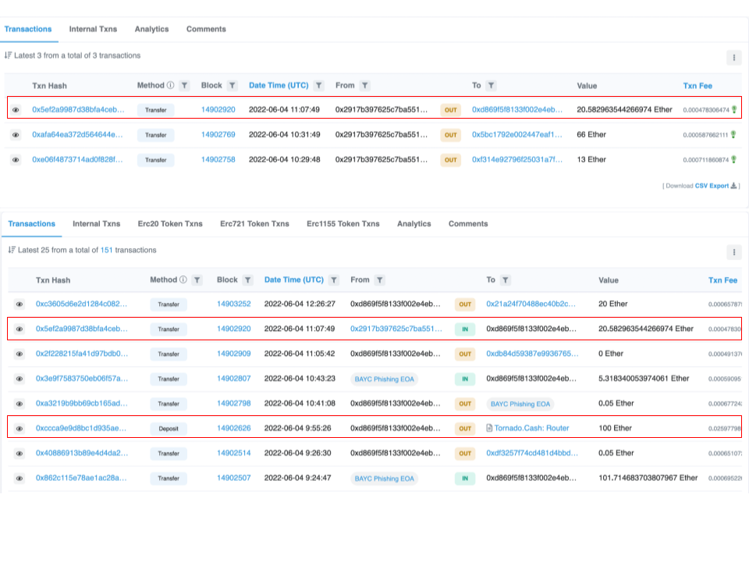This screenshot has width=749, height=562.
Task: Toggle Date Time (UTC) header in top table
Action: click(279, 86)
